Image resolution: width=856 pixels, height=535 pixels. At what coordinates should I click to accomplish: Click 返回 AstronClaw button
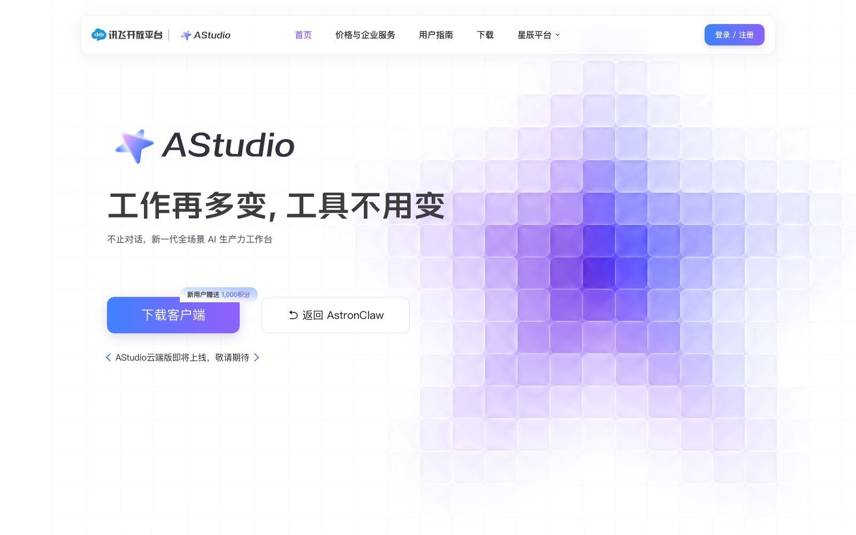point(335,315)
